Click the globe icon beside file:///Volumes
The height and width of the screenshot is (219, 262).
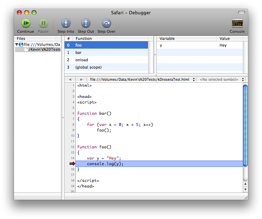21,44
